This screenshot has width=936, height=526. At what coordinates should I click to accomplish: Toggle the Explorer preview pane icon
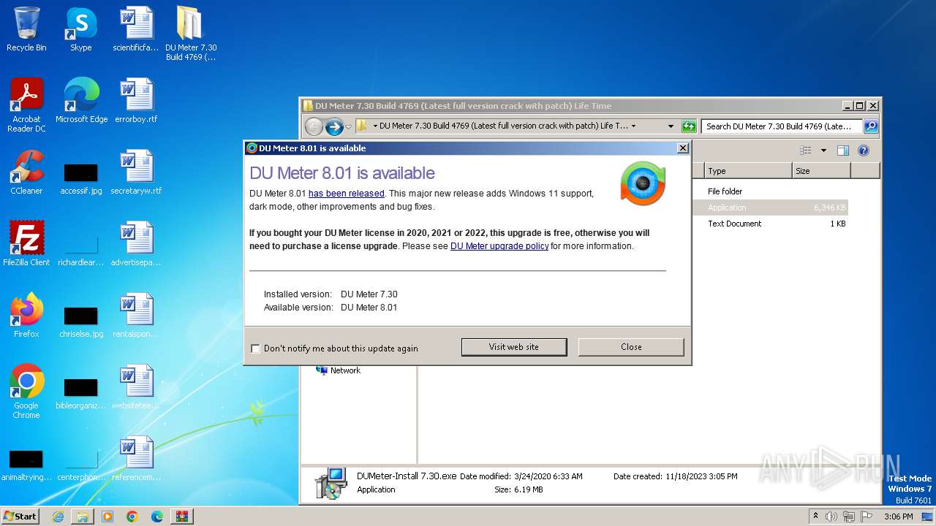point(842,150)
